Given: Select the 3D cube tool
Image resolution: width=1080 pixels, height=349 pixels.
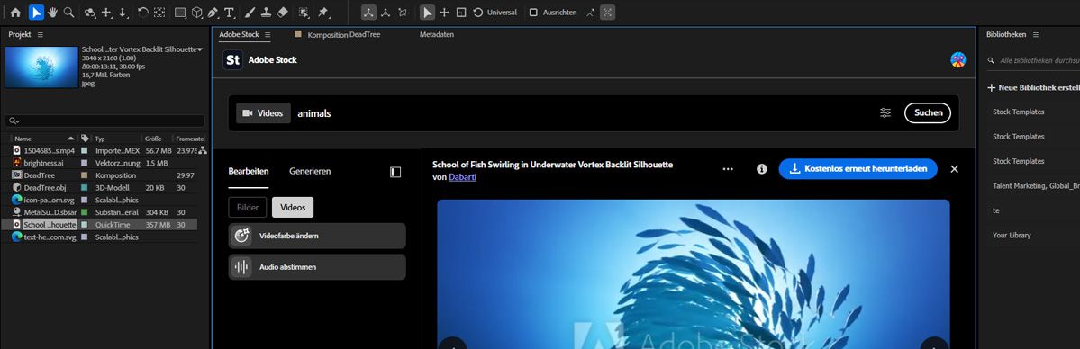Looking at the screenshot, I should click(196, 13).
